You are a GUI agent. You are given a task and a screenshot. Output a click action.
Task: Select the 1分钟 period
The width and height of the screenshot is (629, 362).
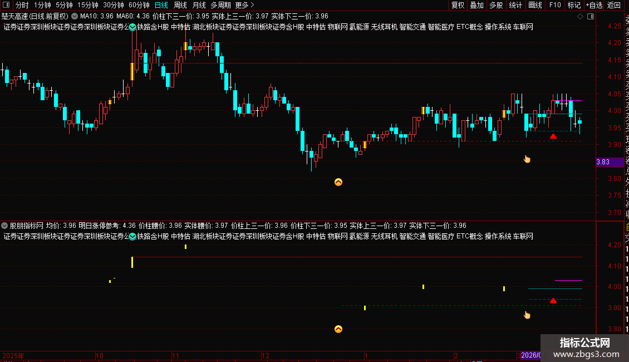(x=42, y=5)
